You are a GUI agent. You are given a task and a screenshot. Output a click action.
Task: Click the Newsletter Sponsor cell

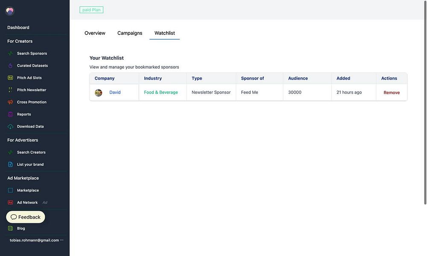click(x=211, y=92)
